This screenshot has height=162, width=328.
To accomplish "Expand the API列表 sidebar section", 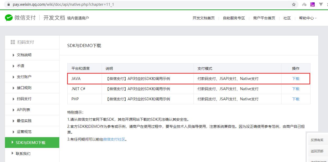I will click(x=24, y=109).
